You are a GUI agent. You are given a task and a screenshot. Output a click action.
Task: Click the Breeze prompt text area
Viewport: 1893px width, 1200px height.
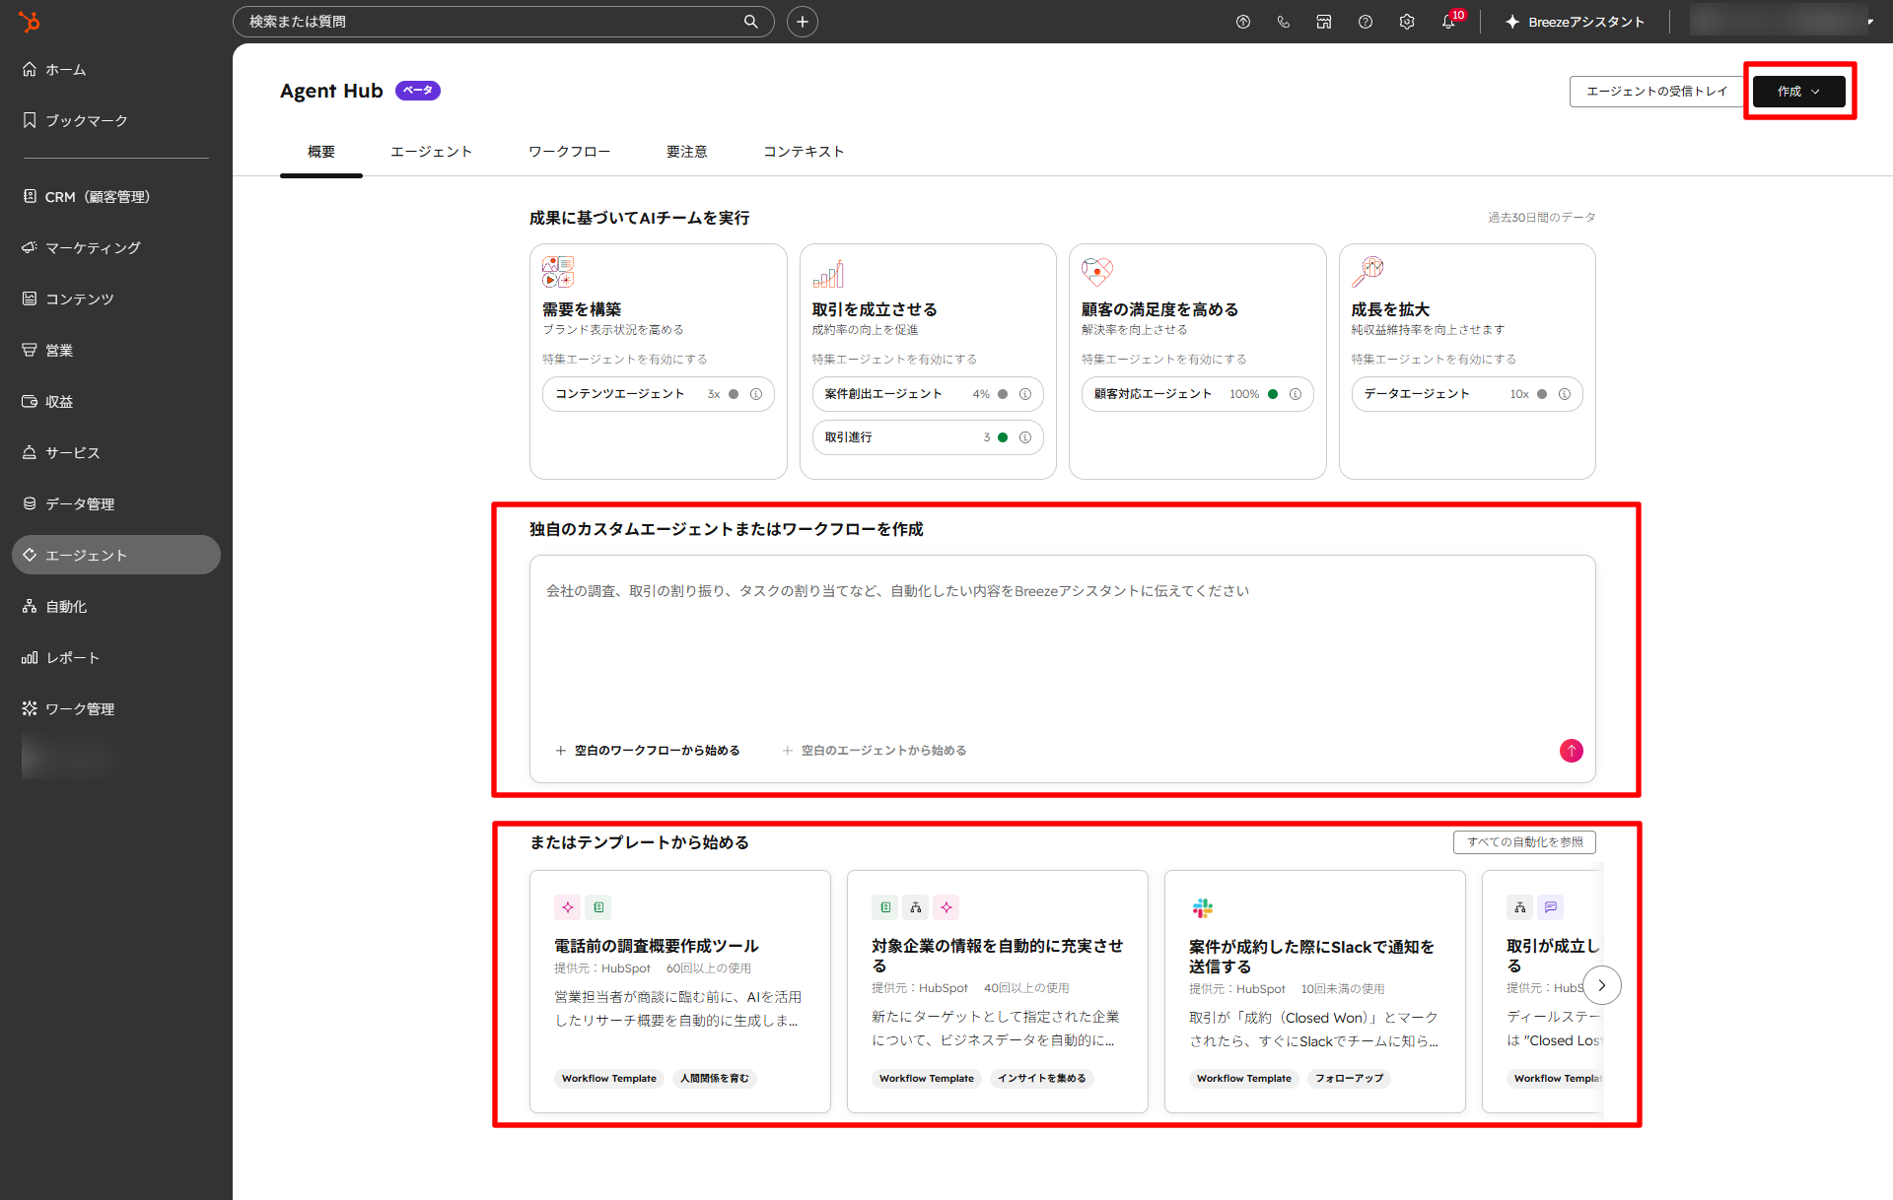[1063, 650]
